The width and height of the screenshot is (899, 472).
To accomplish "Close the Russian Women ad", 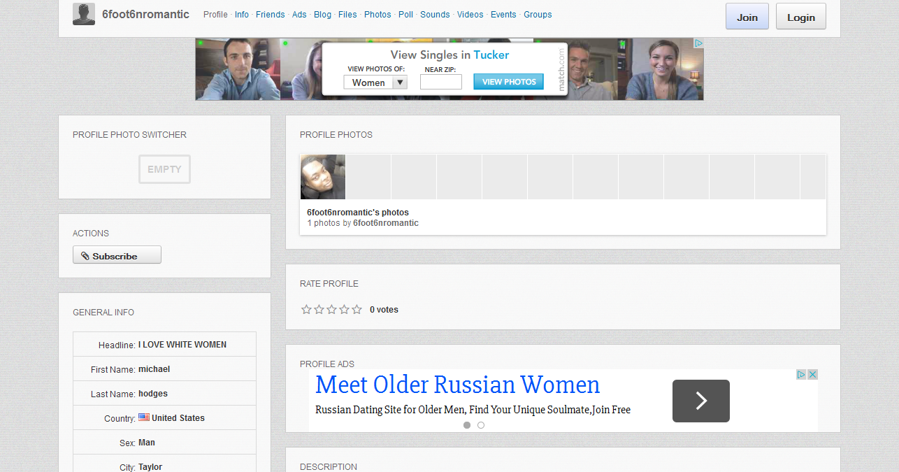I will coord(812,375).
